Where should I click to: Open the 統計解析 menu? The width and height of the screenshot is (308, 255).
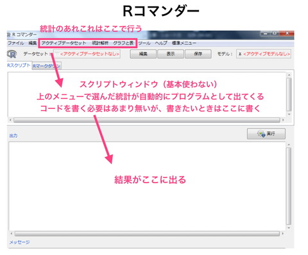click(x=100, y=43)
